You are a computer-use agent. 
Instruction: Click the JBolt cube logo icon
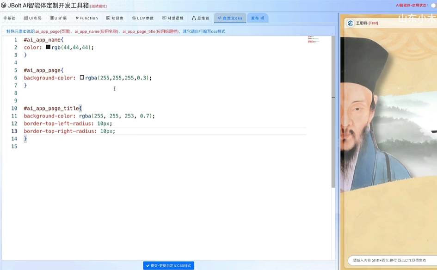pyautogui.click(x=4, y=5)
